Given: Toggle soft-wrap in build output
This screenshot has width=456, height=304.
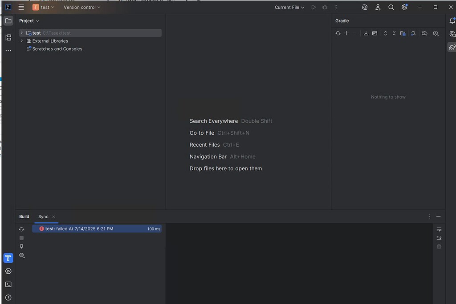Looking at the screenshot, I should 439,229.
